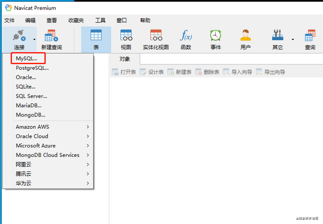This screenshot has height=224, width=323.
Task: Expand the 阿里云 submenu arrow
Action: (x=88, y=164)
